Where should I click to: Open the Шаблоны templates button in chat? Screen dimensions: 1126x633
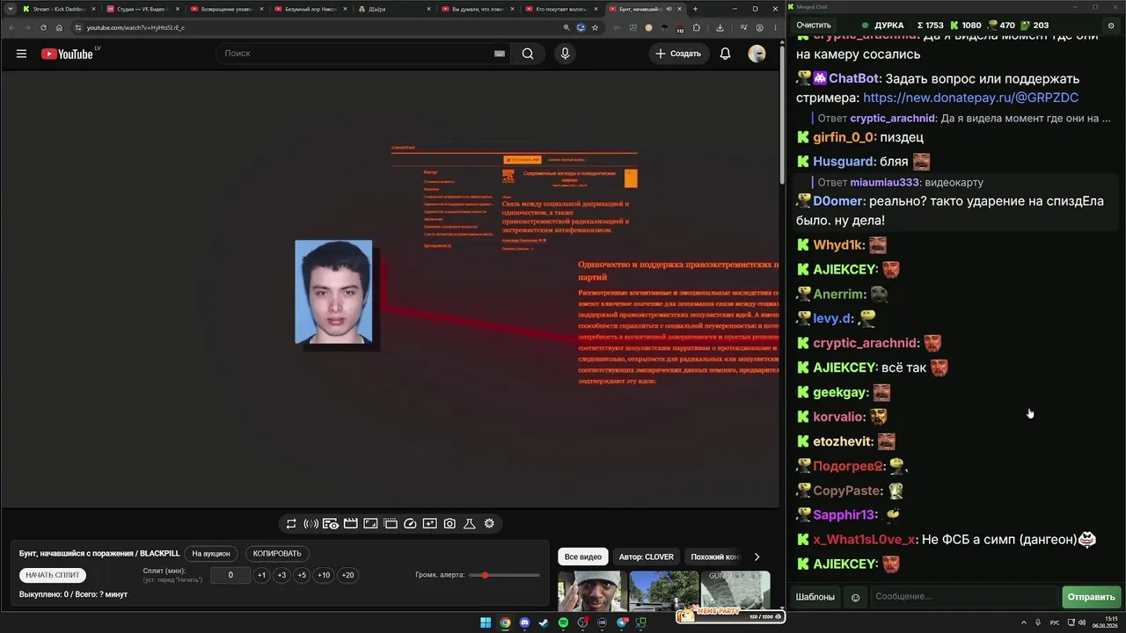[815, 597]
